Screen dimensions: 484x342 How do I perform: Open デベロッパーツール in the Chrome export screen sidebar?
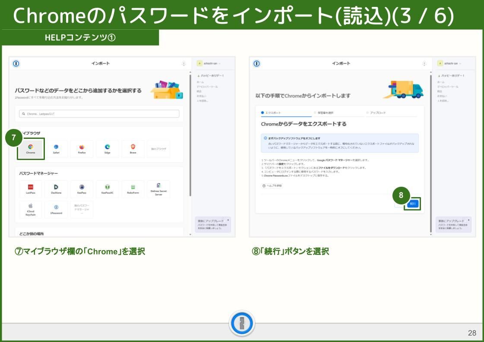[448, 87]
